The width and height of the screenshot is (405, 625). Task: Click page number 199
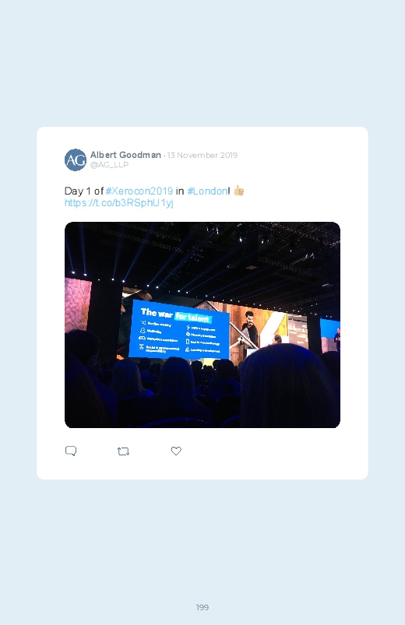coord(202,607)
